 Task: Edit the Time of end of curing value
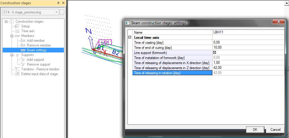tap(248, 47)
